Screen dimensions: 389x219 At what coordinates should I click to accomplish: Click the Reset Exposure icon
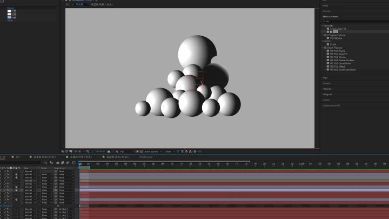tap(194, 151)
